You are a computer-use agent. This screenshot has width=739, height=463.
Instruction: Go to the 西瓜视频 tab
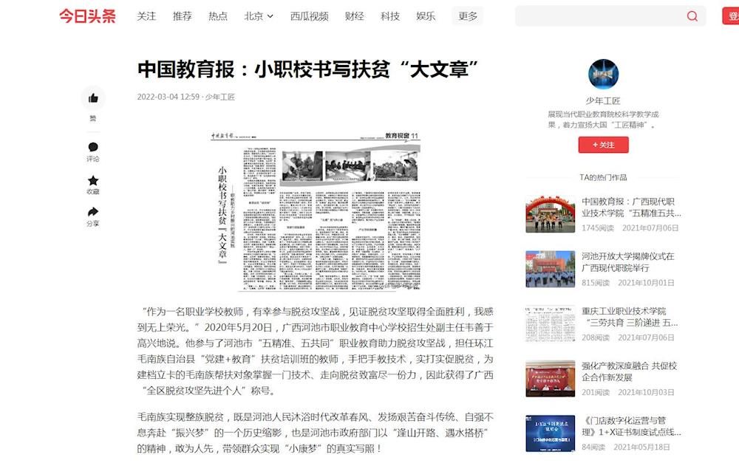point(309,16)
